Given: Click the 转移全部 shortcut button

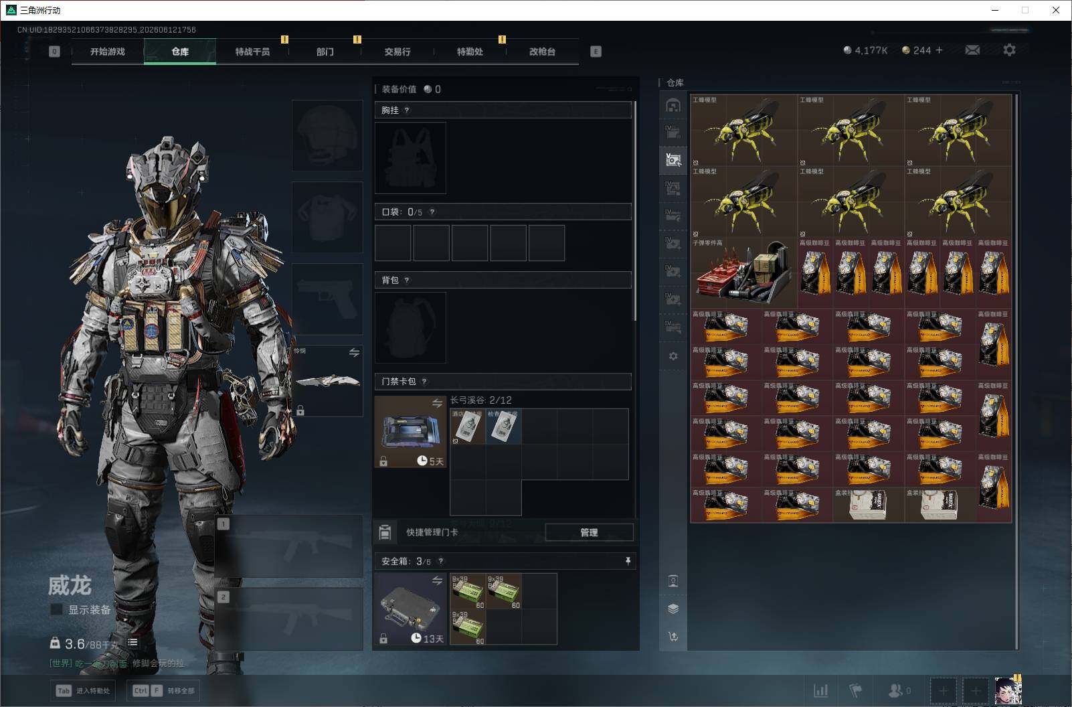Looking at the screenshot, I should click(x=164, y=690).
